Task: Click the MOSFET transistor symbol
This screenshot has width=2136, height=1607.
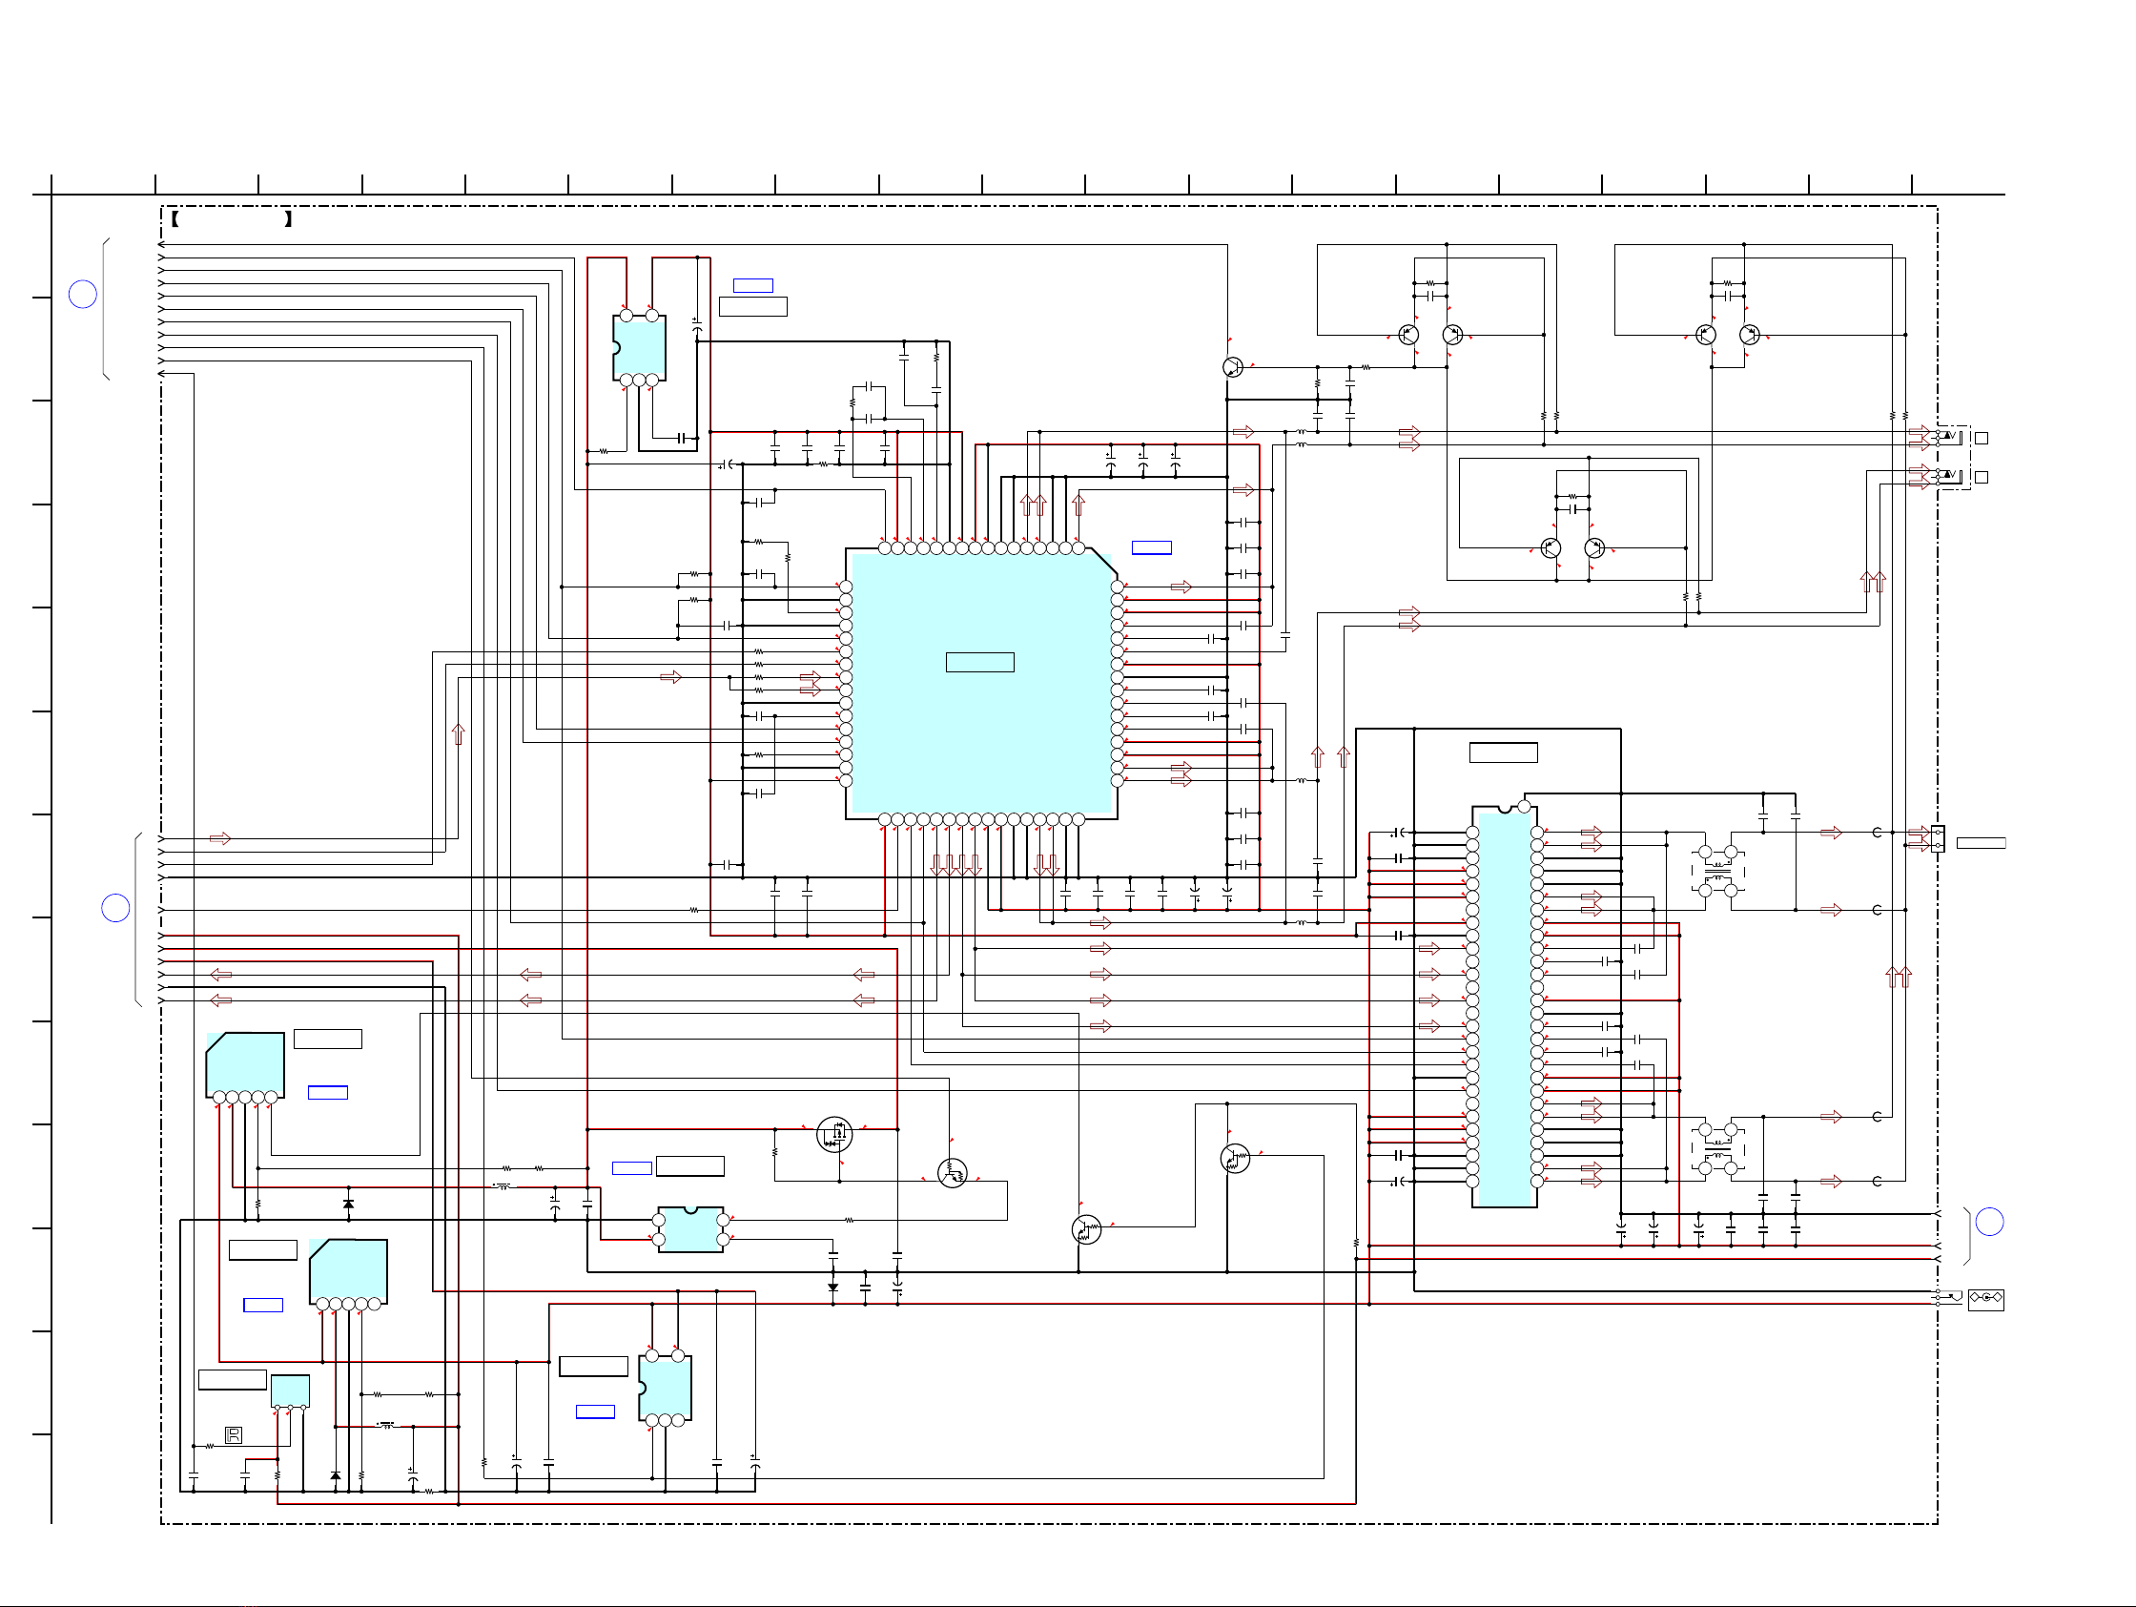Action: tap(834, 1134)
